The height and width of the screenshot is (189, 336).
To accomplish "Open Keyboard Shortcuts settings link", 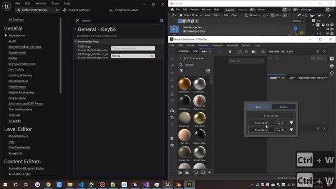I will coord(22,64).
